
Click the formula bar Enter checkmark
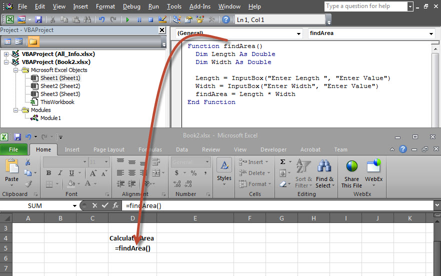pyautogui.click(x=104, y=205)
